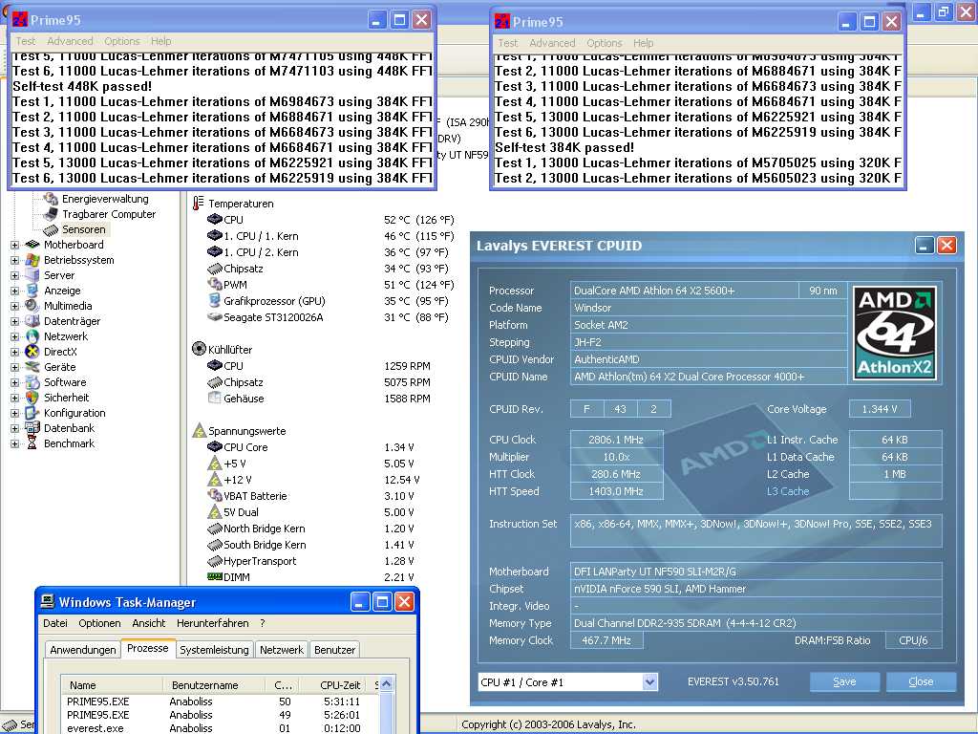Click the Netzwerk globe icon
The image size is (978, 734).
[32, 336]
